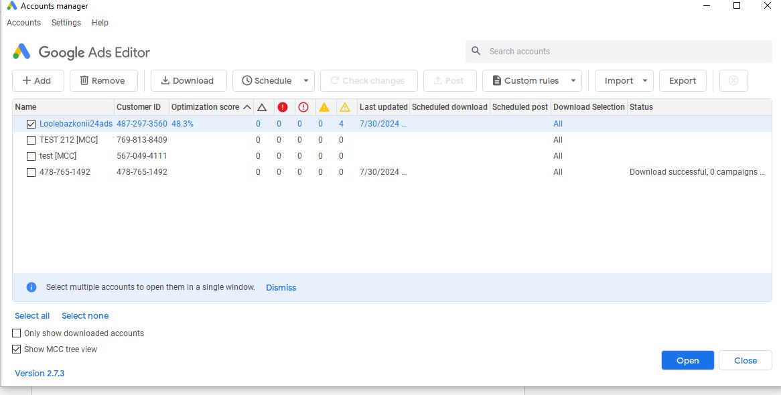The width and height of the screenshot is (781, 395).
Task: Click the solid red error column icon
Action: tap(283, 107)
